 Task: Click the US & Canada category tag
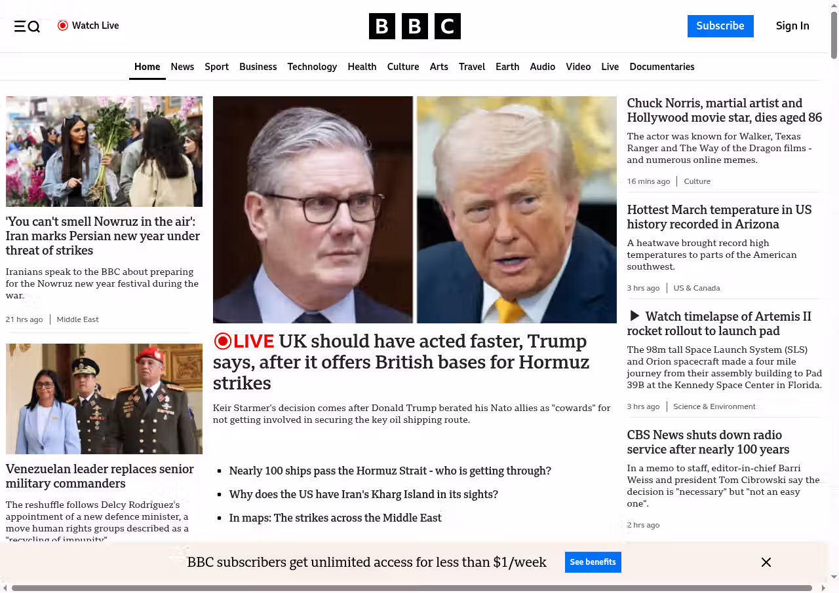(697, 288)
